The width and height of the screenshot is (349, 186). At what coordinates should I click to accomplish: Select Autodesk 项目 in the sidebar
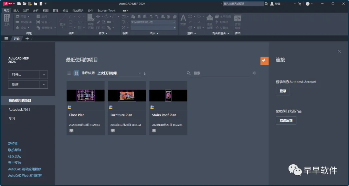click(19, 110)
